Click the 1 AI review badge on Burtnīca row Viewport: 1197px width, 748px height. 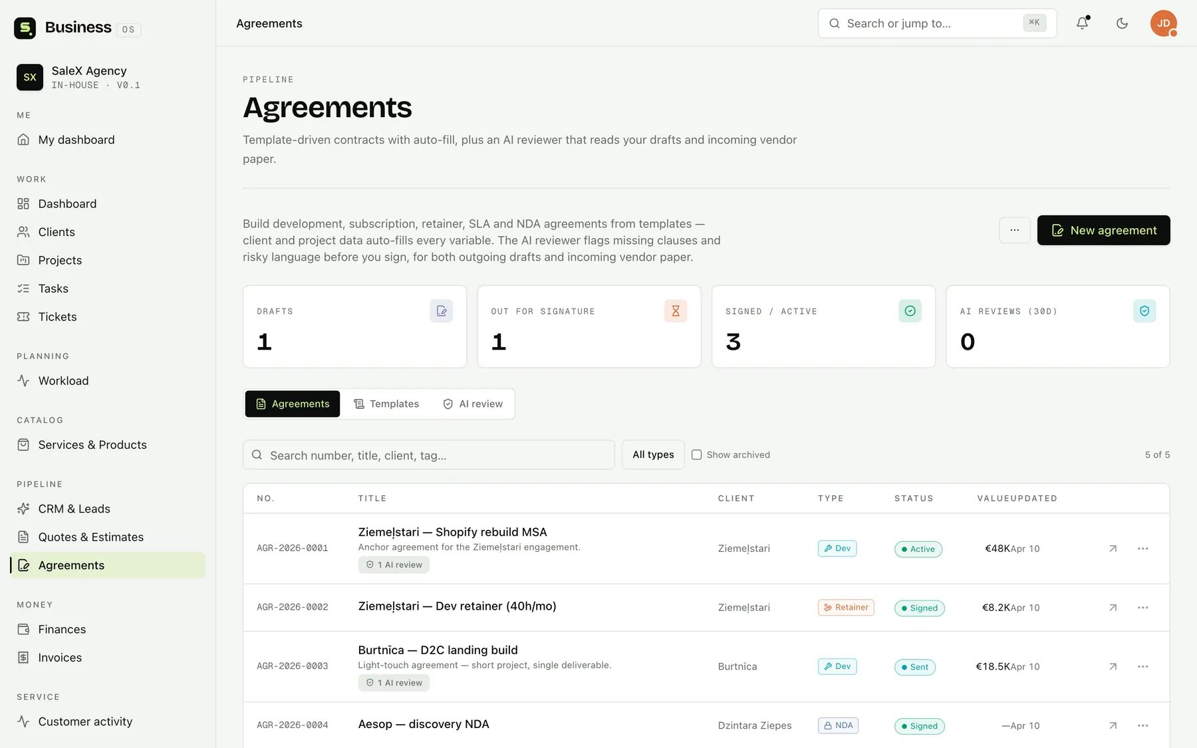point(394,683)
